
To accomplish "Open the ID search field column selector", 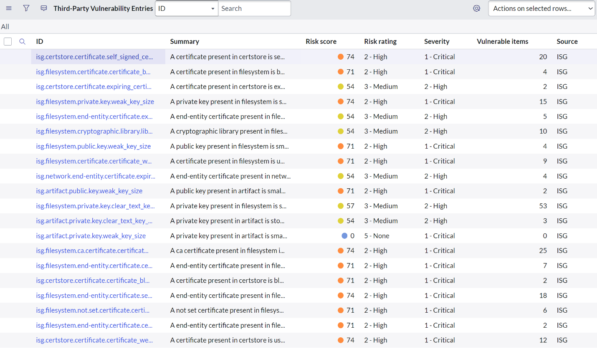I will coord(187,8).
